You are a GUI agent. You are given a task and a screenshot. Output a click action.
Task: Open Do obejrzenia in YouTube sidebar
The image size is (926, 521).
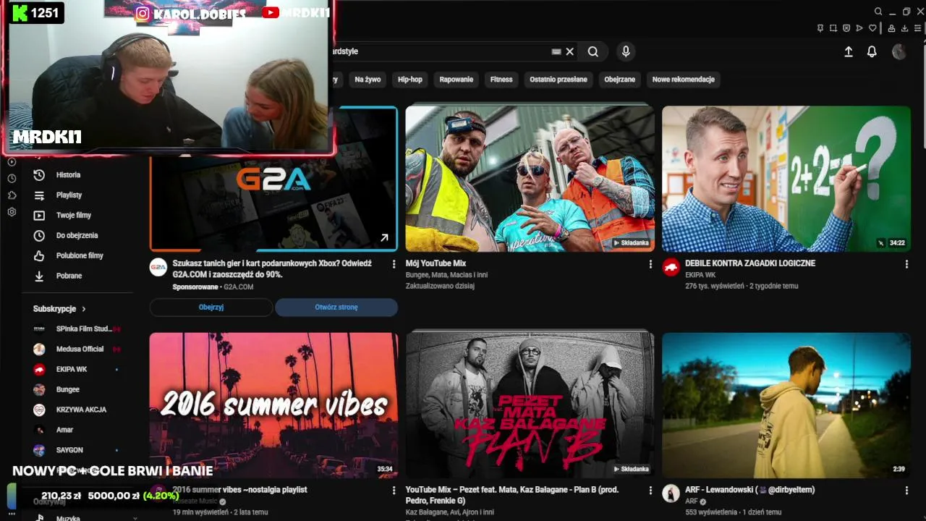[x=78, y=236]
